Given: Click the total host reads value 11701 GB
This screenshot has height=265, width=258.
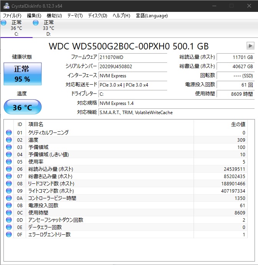Looking at the screenshot, I should [235, 57].
